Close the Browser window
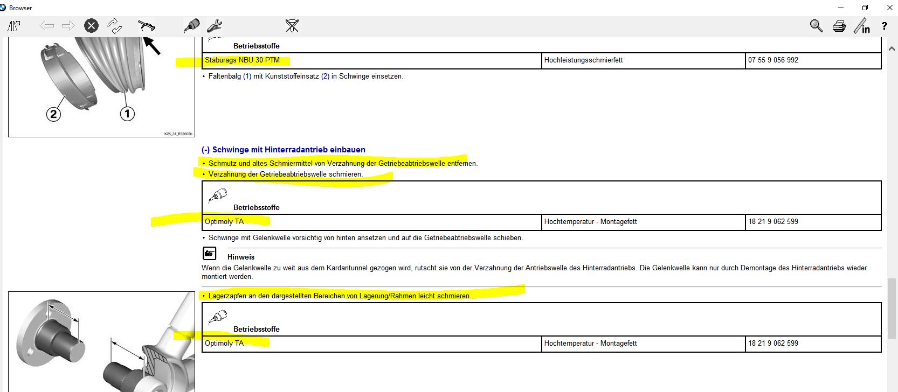Screen dimensions: 898x392 coord(889,8)
